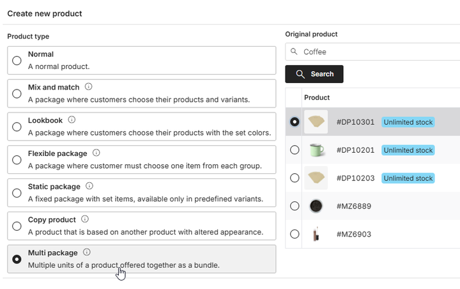Image resolution: width=460 pixels, height=289 pixels.
Task: Pick the Copy product option
Action: (x=17, y=226)
